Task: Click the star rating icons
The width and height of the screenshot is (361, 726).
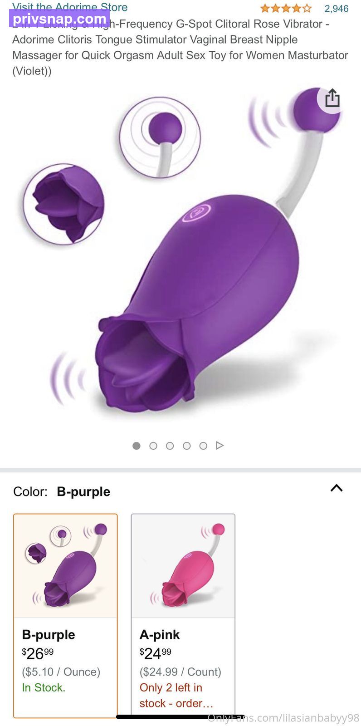Action: click(286, 8)
